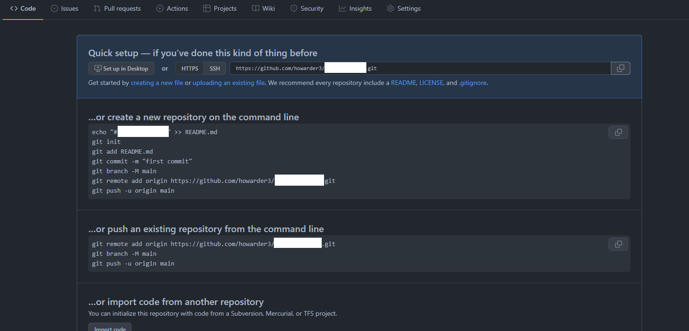This screenshot has height=331, width=689.
Task: Select the HTTPS protocol option
Action: [x=190, y=68]
